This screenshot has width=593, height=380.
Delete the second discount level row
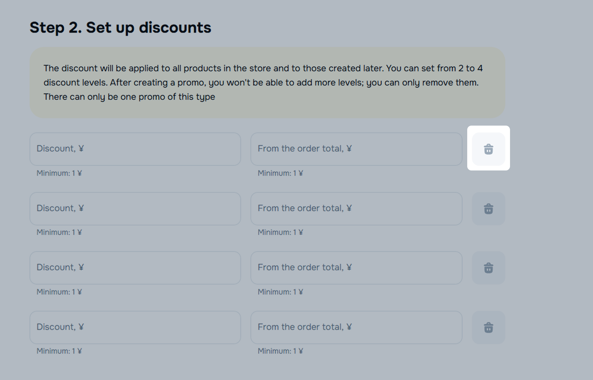tap(488, 209)
